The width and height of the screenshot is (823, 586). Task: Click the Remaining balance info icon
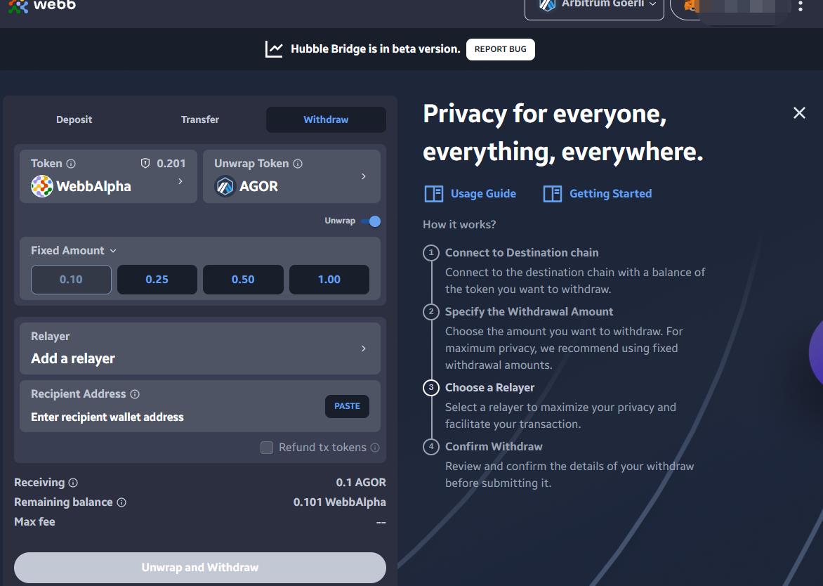point(121,502)
